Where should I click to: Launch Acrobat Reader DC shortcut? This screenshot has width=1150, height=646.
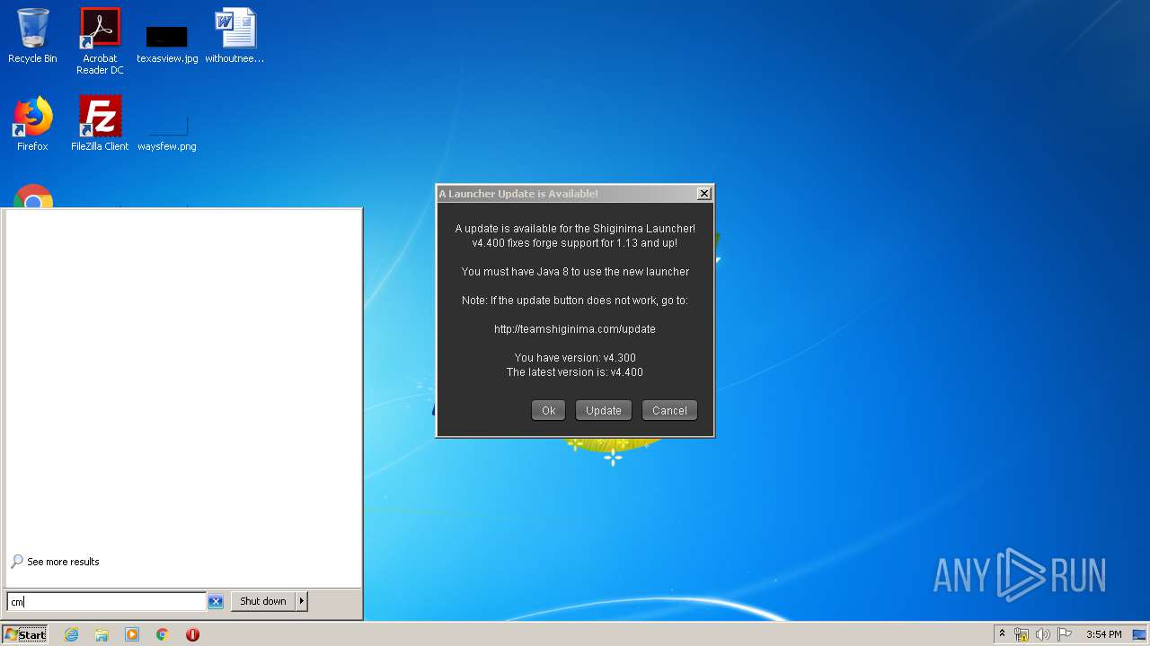point(100,41)
